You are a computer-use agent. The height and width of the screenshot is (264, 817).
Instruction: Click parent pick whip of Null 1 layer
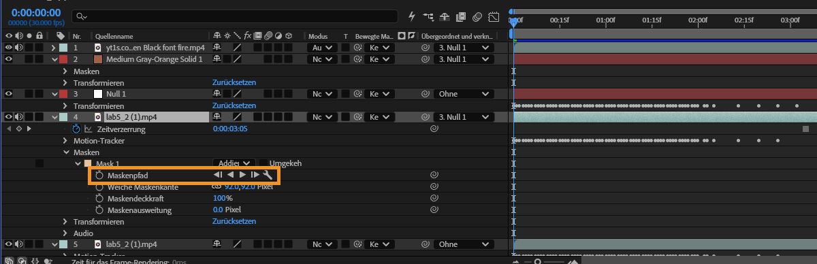(426, 94)
